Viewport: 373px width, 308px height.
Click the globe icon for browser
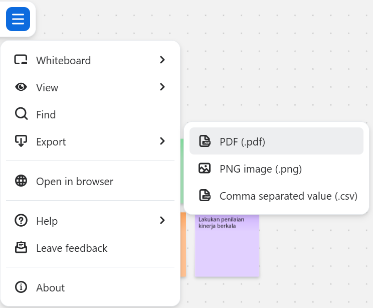(x=21, y=181)
